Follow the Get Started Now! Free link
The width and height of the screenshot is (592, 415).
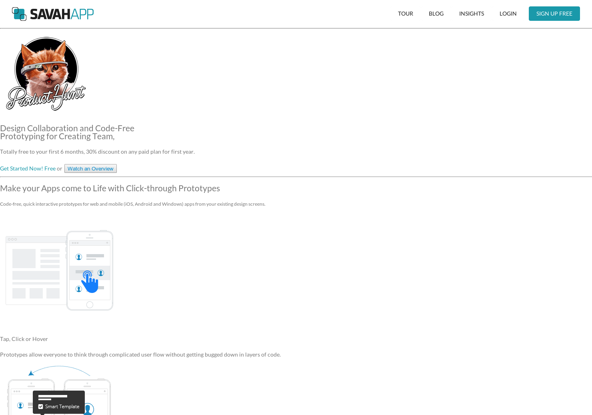click(x=28, y=168)
